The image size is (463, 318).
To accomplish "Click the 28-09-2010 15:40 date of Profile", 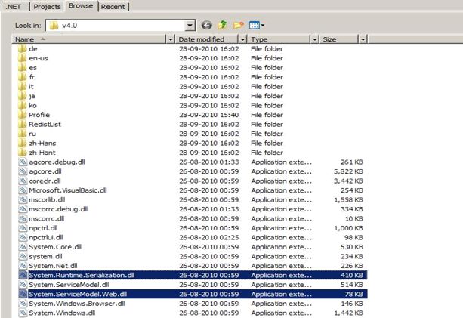I will click(x=209, y=115).
